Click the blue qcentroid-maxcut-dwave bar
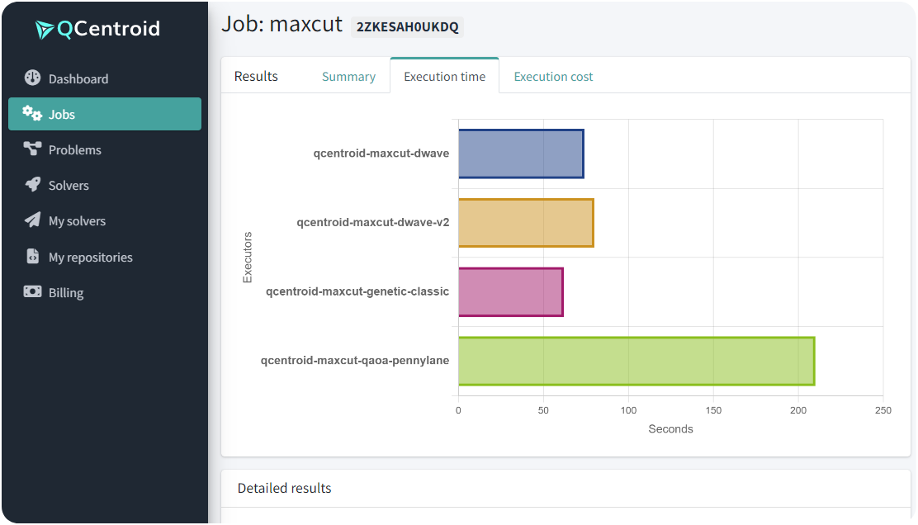Screen dimensions: 918x525 click(521, 154)
